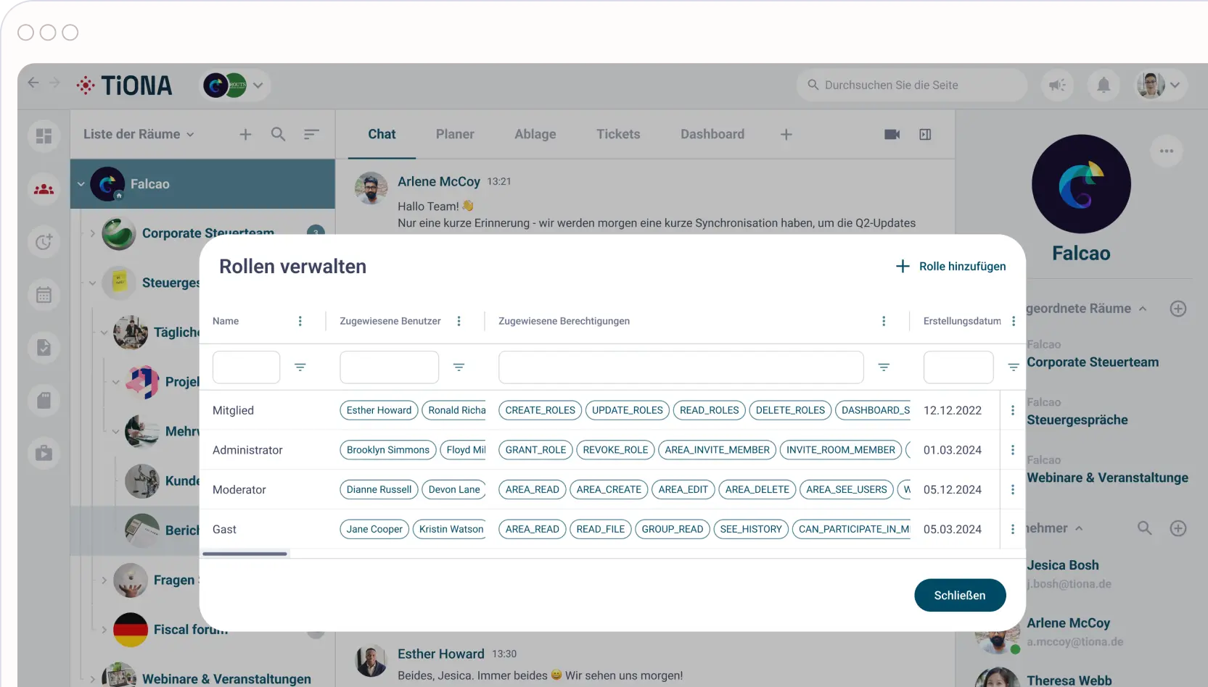The height and width of the screenshot is (687, 1208).
Task: Toggle the side panel layout icon
Action: (925, 134)
